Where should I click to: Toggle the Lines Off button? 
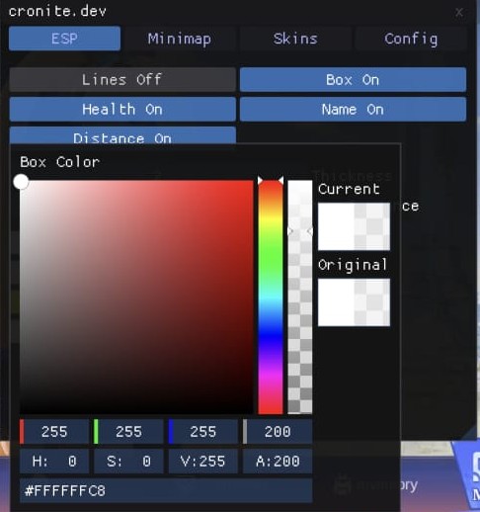(122, 80)
